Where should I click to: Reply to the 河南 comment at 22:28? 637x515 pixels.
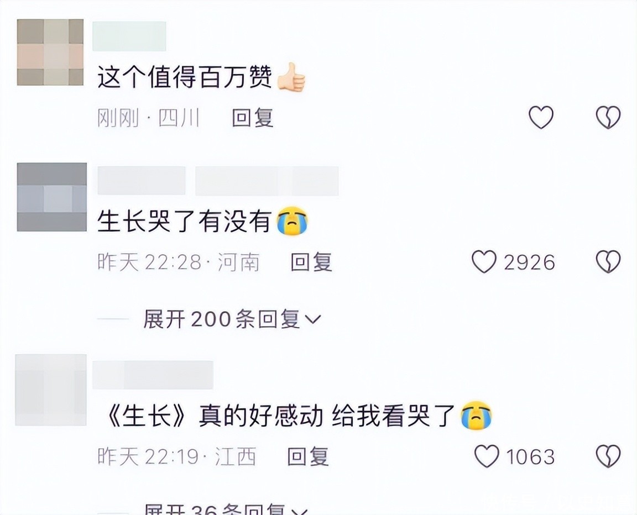point(311,262)
